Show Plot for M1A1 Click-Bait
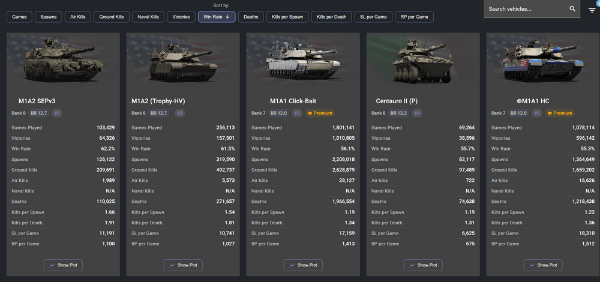This screenshot has height=282, width=600. (303, 265)
